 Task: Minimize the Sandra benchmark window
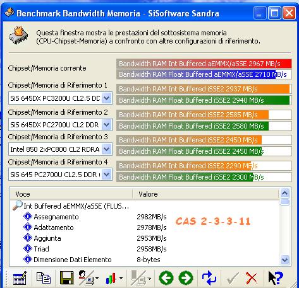click(x=260, y=13)
